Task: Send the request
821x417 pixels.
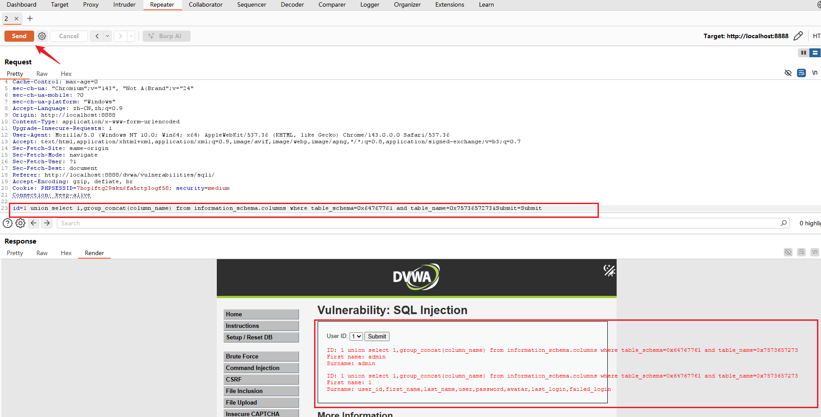Action: (x=19, y=36)
